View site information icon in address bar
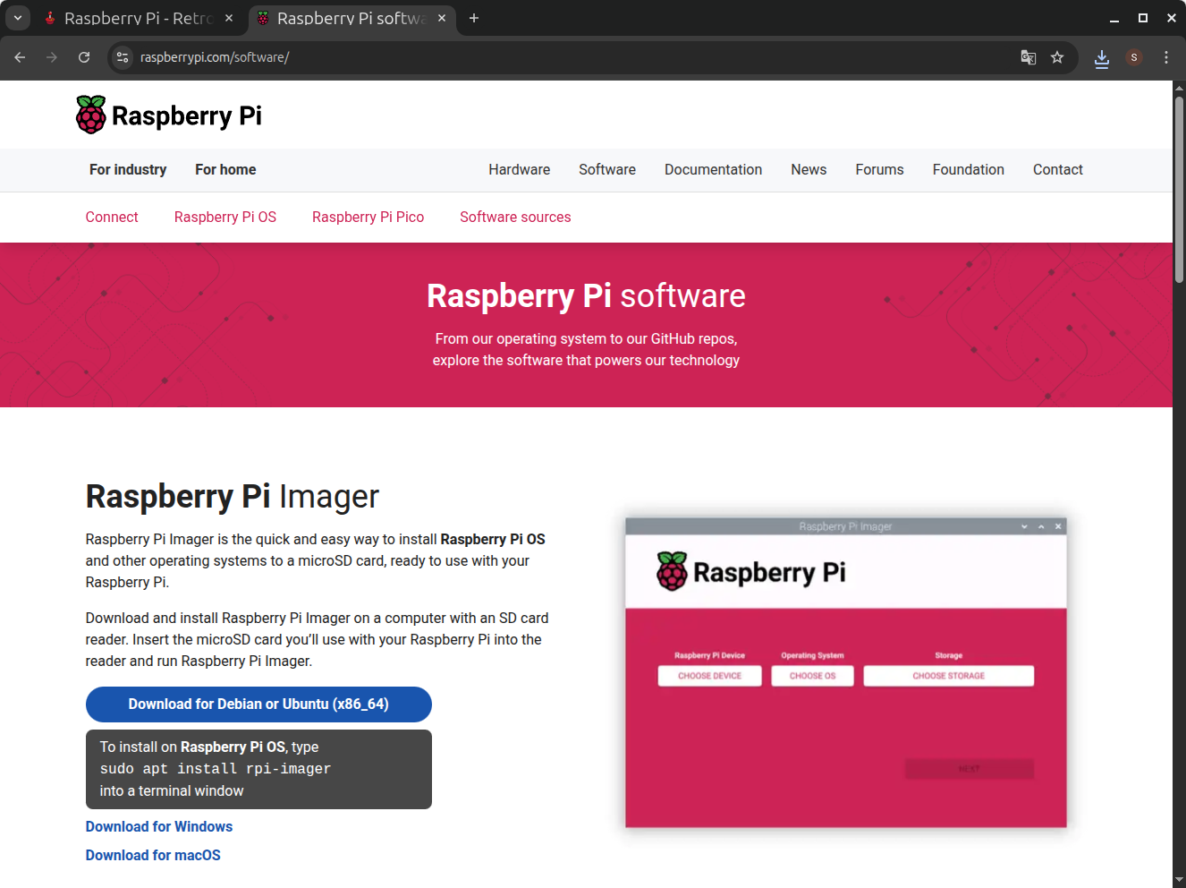The image size is (1186, 888). pos(123,57)
